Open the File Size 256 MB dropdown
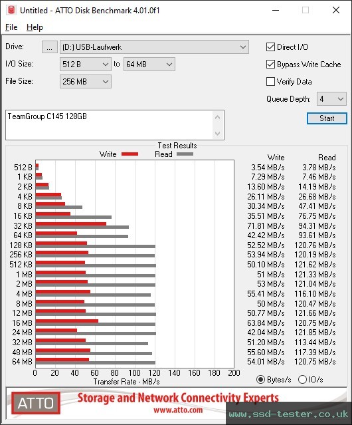Screen dimensions: 352x425 tap(86, 82)
